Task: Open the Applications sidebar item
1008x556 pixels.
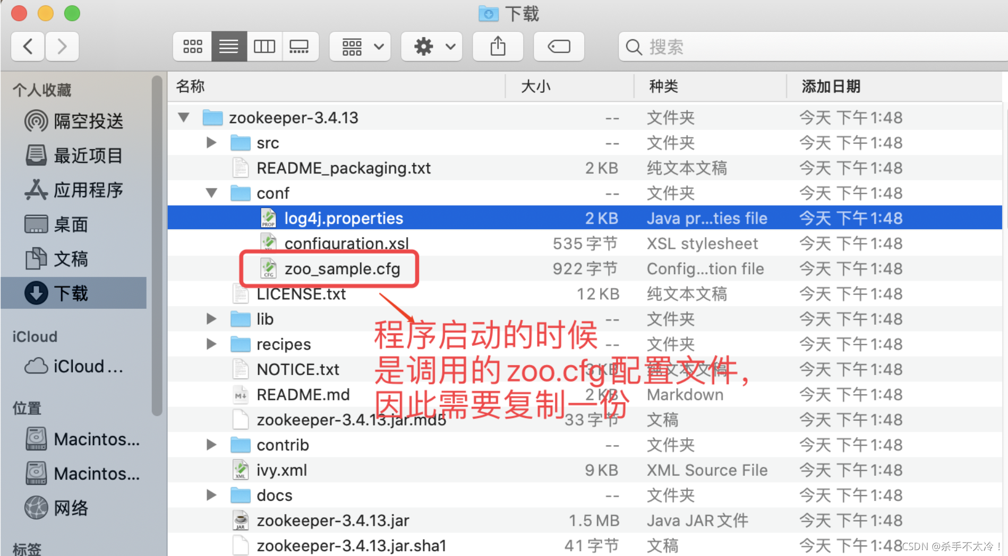Action: pos(74,190)
